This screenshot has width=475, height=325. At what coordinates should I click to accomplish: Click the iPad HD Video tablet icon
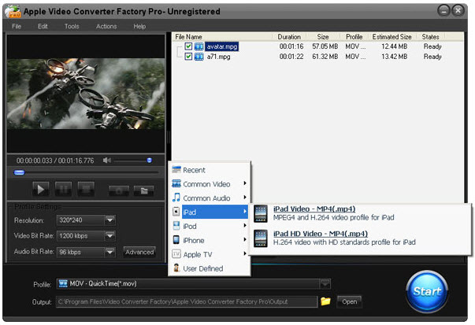click(x=261, y=238)
